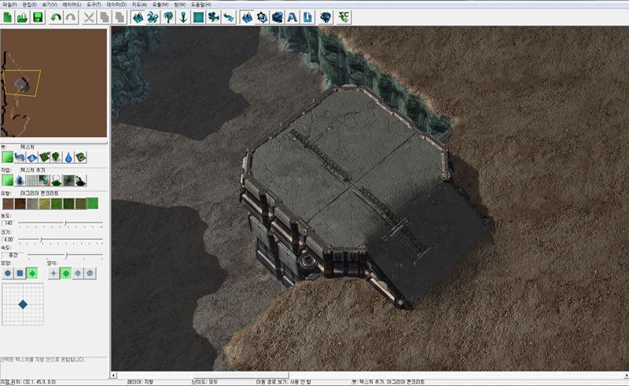
Task: Choose the white cloud over green operation
Action: pyautogui.click(x=56, y=181)
